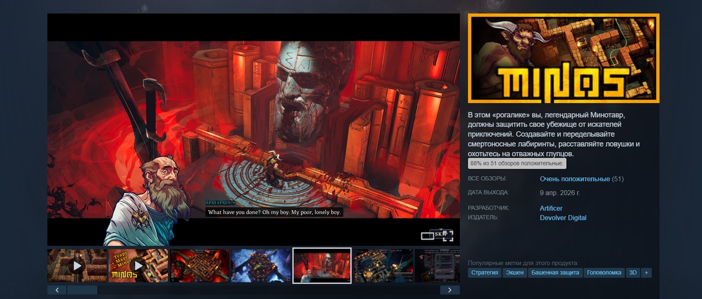Click the review count '(51)'
This screenshot has width=702, height=299.
618,178
